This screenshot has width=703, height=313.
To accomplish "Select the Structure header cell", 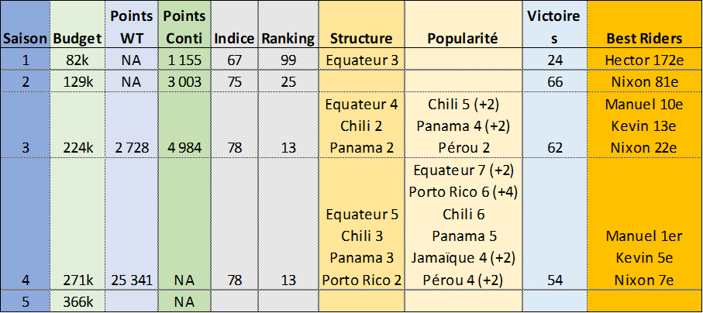I will click(361, 38).
